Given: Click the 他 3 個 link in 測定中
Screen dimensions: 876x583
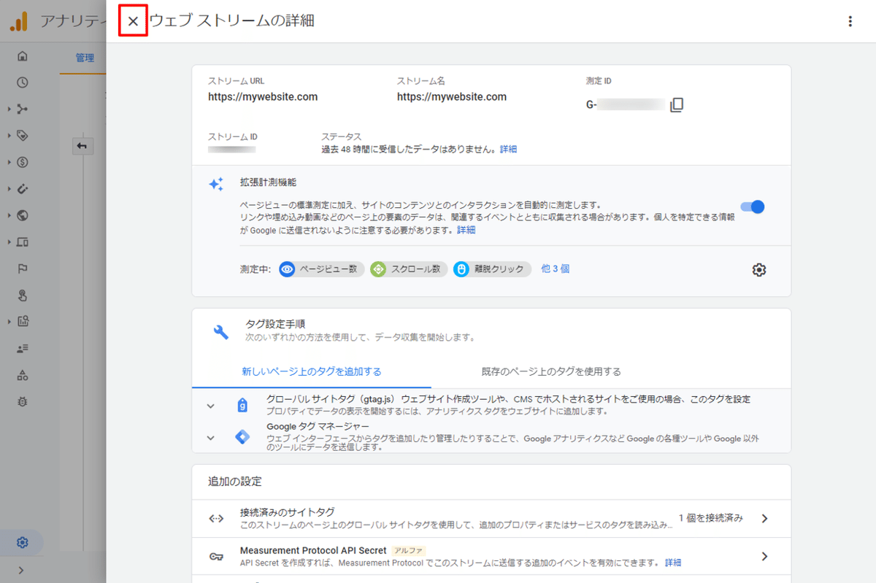Looking at the screenshot, I should point(556,269).
